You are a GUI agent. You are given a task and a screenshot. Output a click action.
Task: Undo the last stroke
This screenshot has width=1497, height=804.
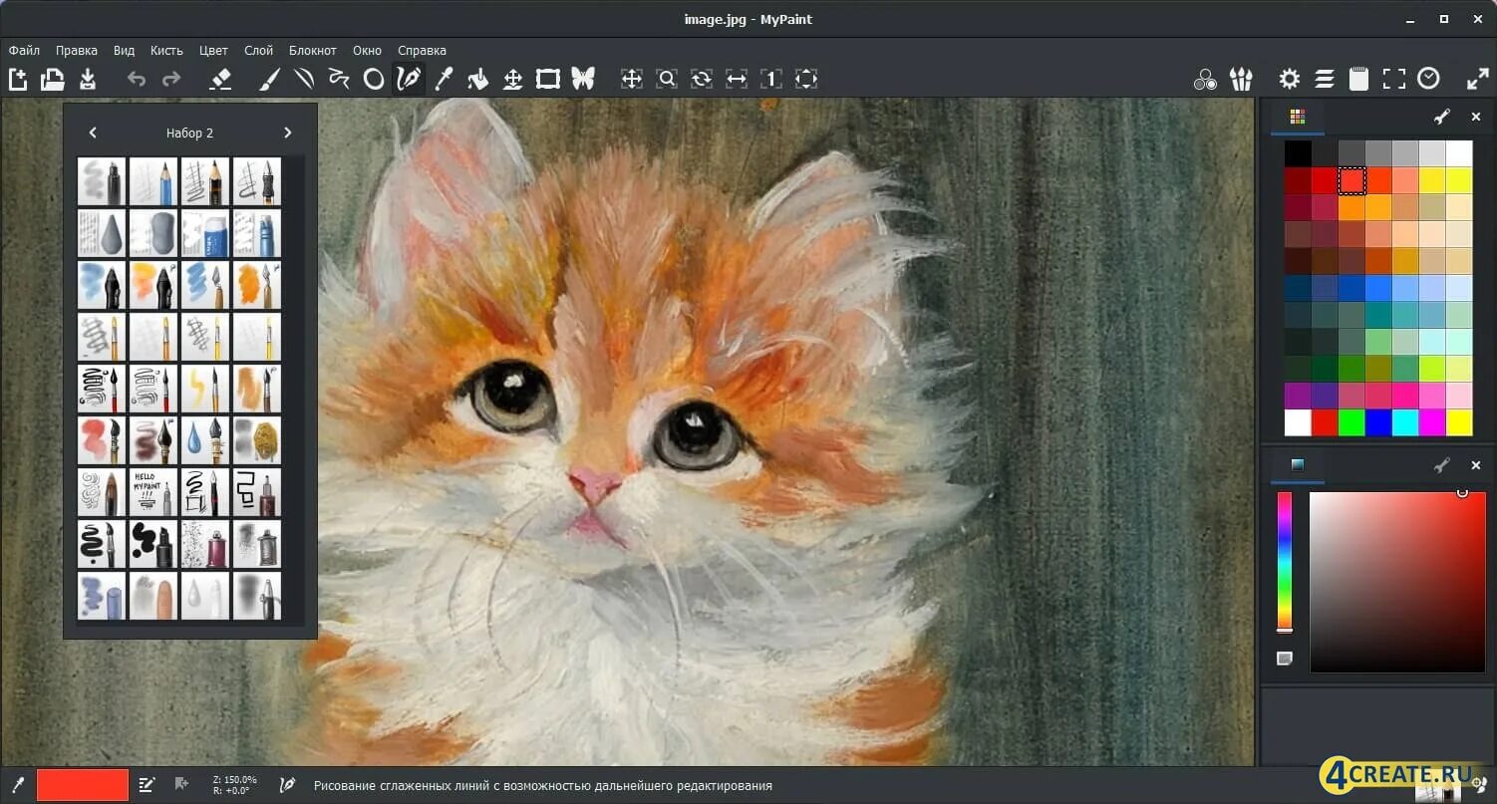point(137,79)
